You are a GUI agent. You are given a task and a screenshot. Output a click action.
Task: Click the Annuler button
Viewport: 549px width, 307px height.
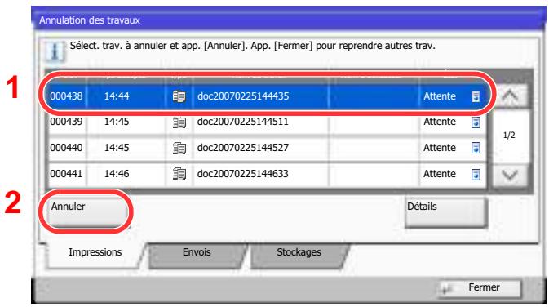click(x=86, y=211)
